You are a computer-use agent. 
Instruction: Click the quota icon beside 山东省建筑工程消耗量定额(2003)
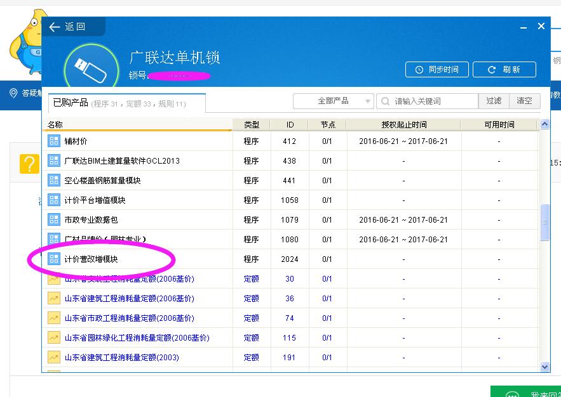click(x=54, y=357)
